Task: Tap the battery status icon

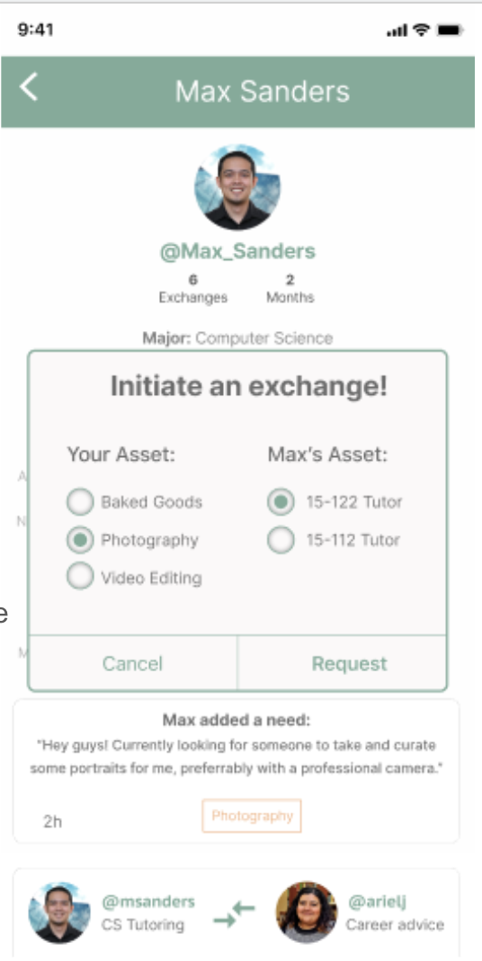Action: (451, 30)
